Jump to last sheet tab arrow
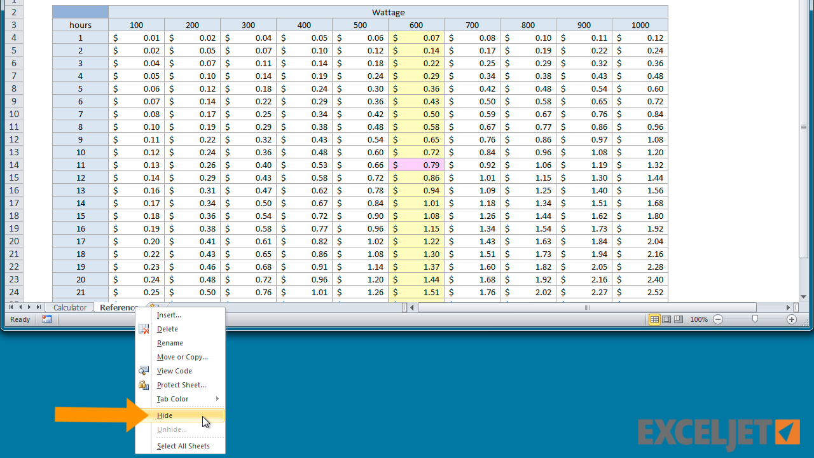 pyautogui.click(x=39, y=307)
